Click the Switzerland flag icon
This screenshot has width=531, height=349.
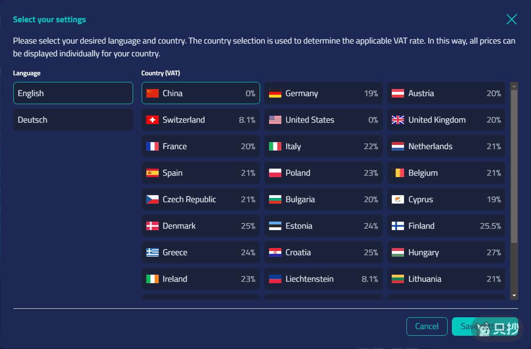click(153, 120)
